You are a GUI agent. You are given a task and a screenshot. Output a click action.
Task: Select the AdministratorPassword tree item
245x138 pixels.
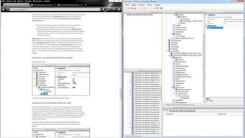(185, 90)
